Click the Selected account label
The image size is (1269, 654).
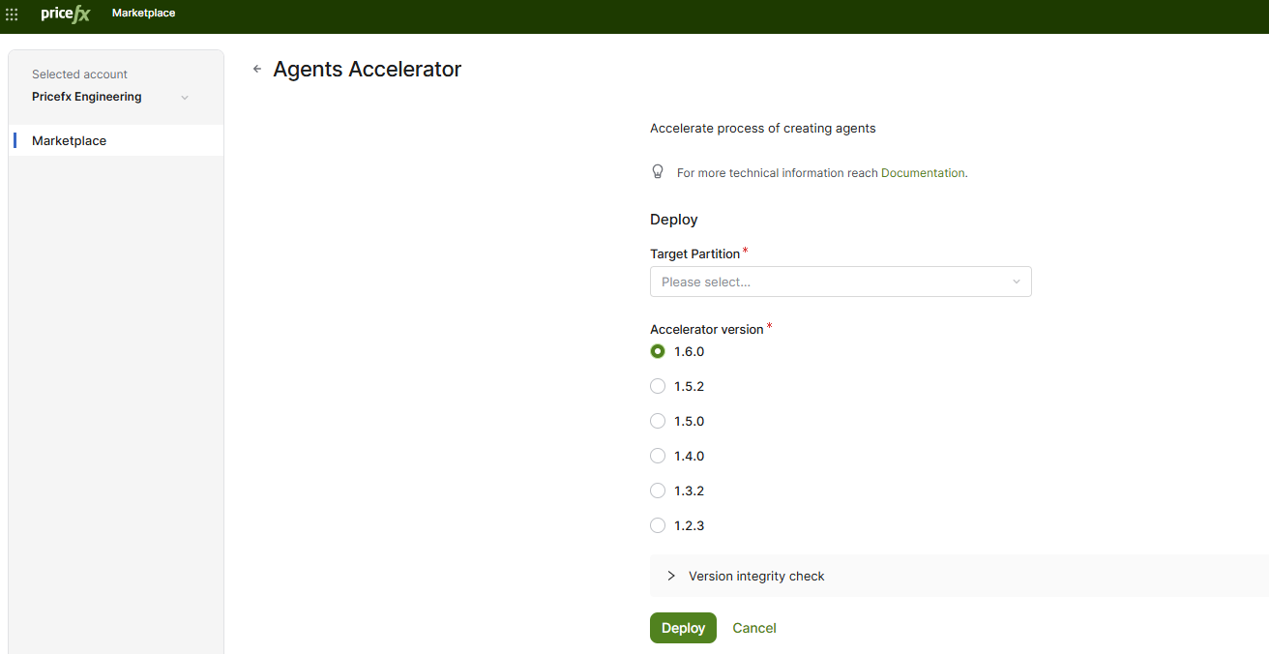coord(79,74)
